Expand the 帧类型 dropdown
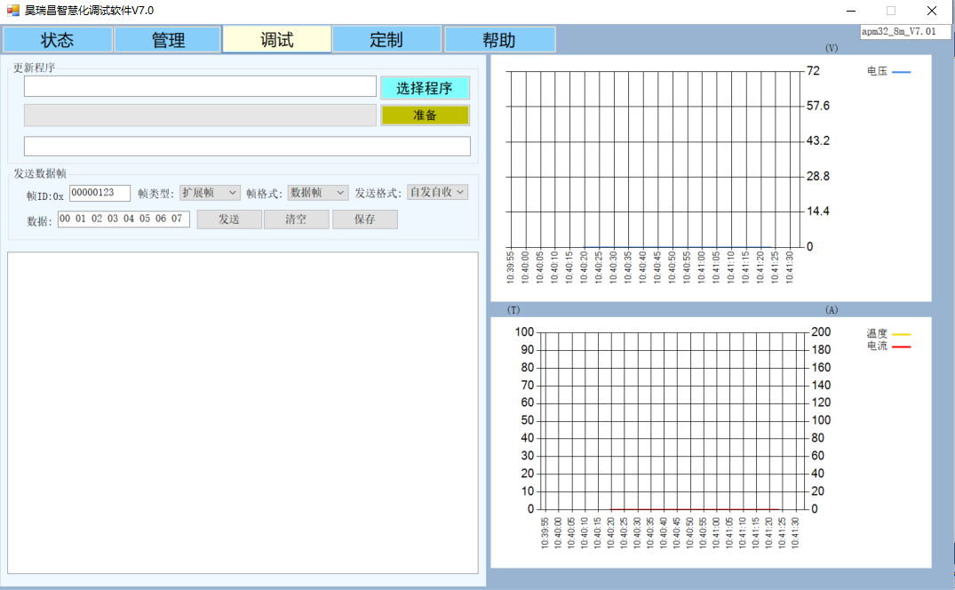This screenshot has height=590, width=955. pos(210,193)
